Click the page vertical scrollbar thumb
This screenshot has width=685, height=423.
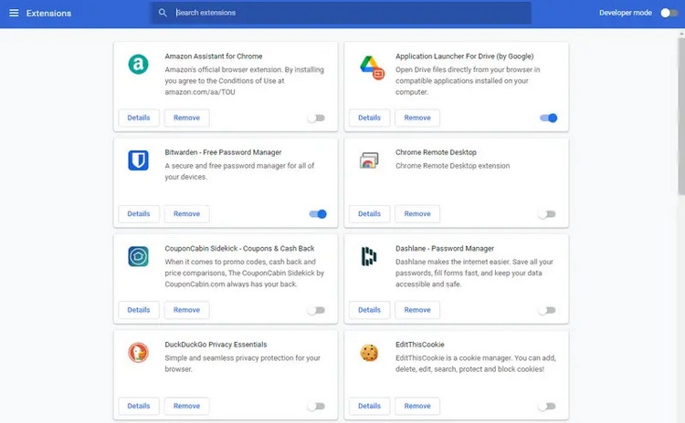tap(681, 116)
